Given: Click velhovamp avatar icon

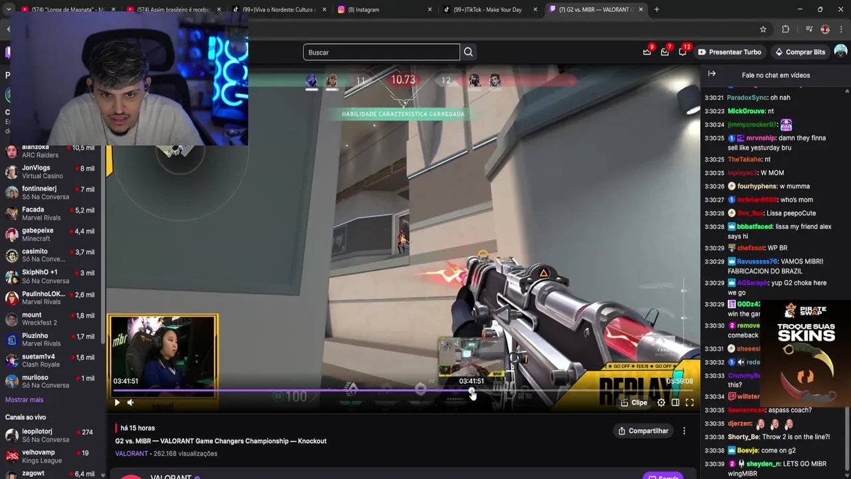Looking at the screenshot, I should (11, 456).
